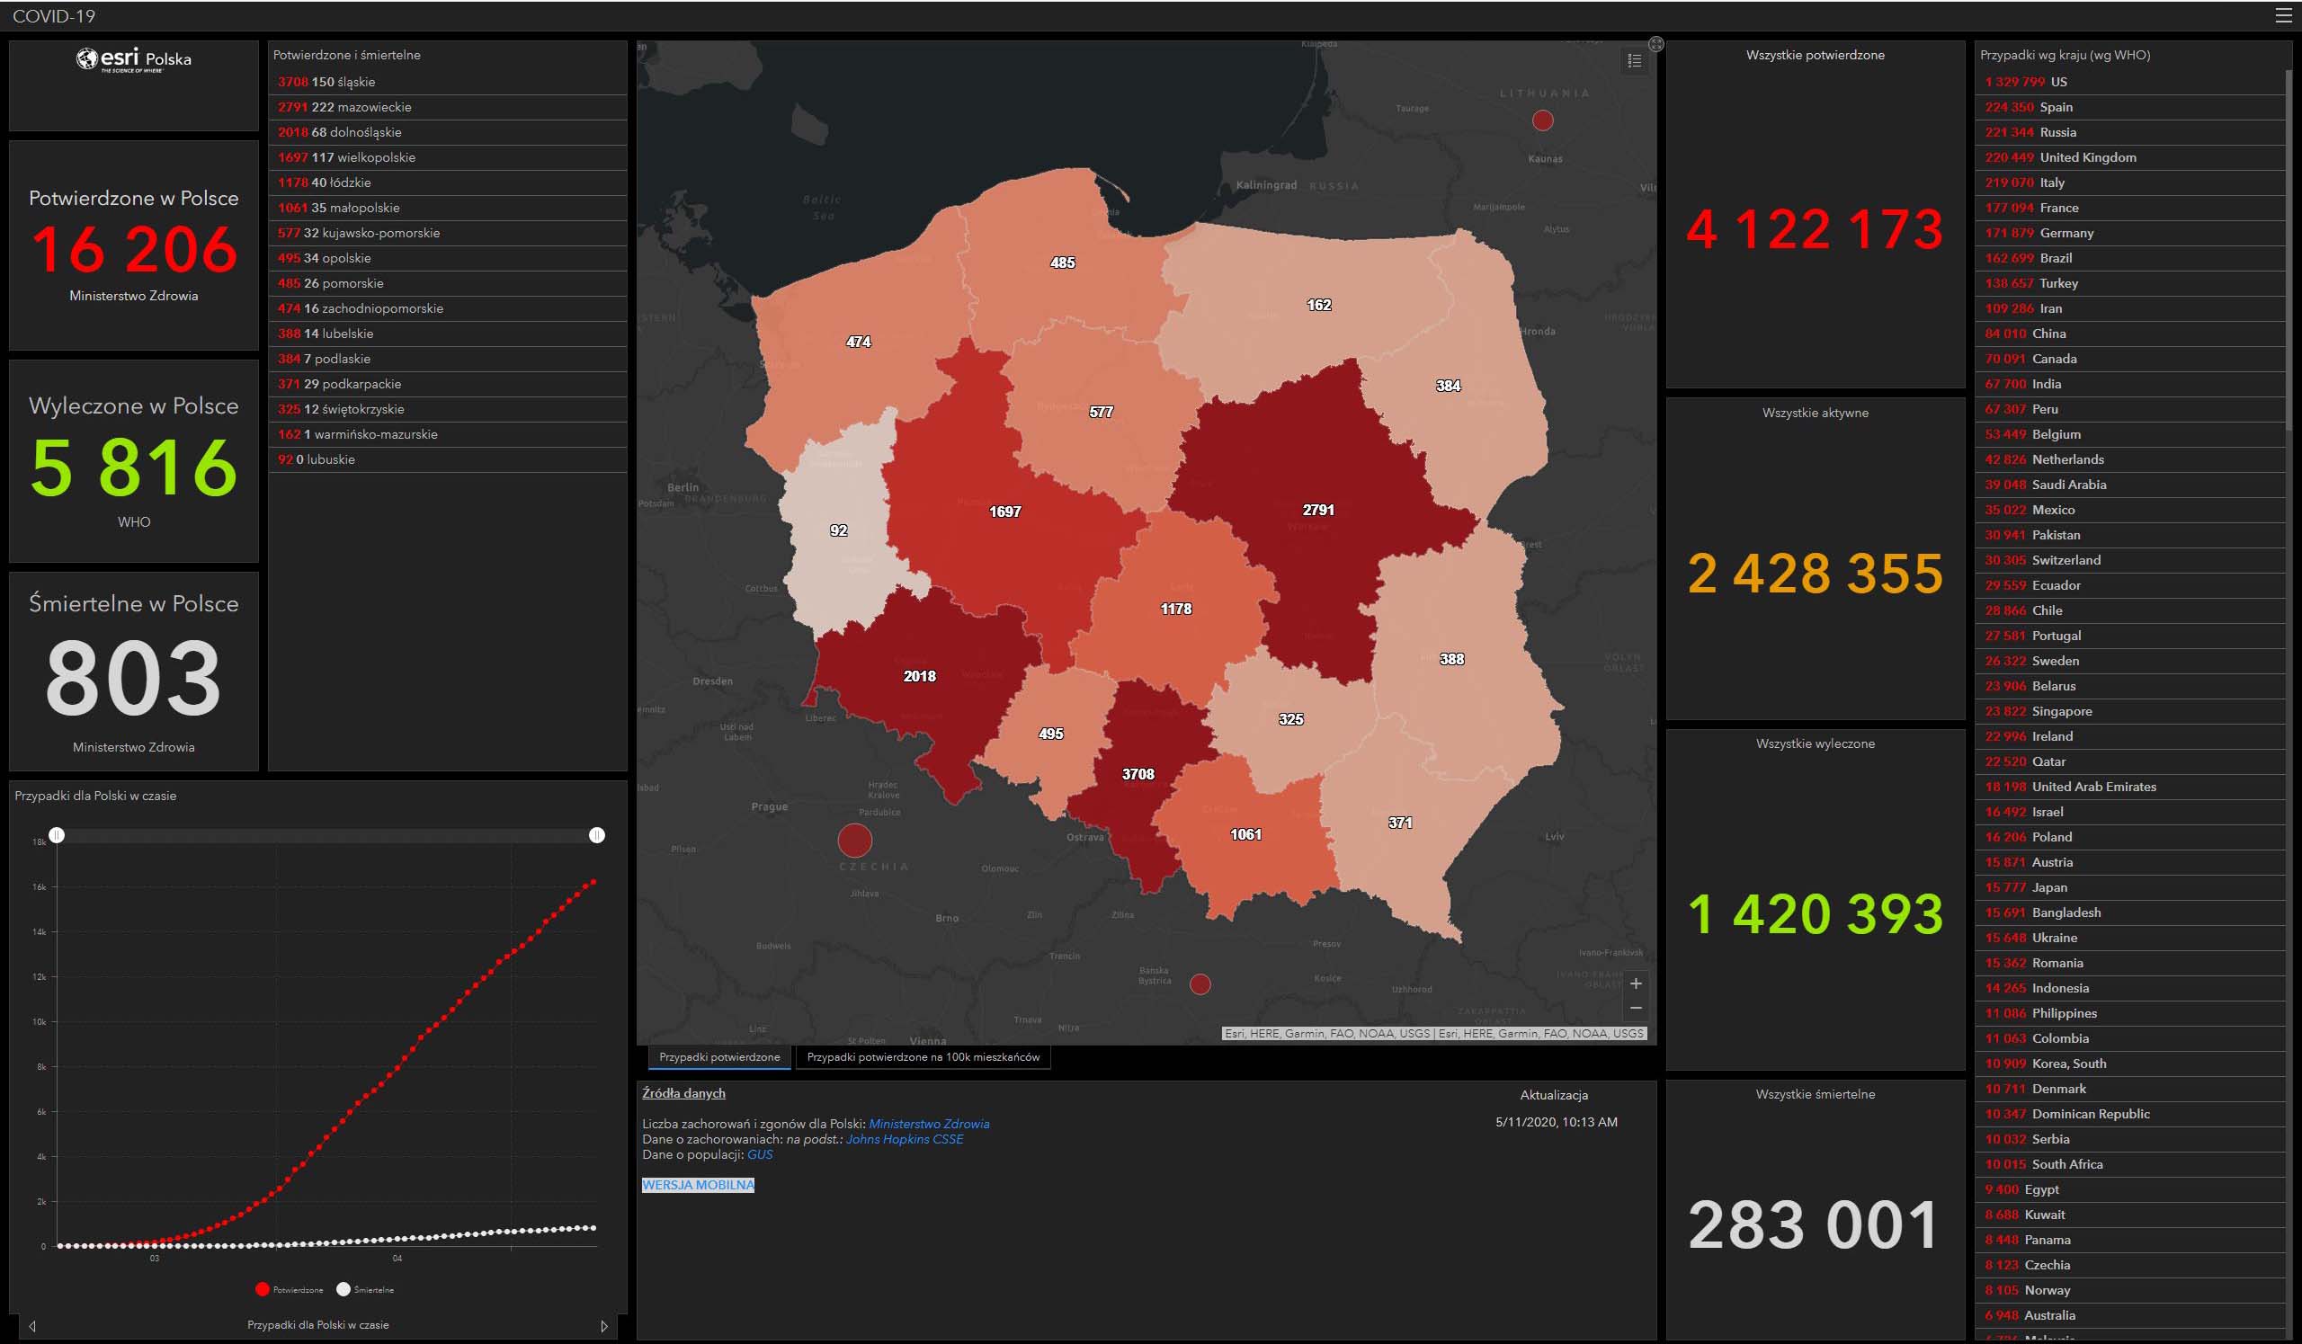
Task: Expand the map panel to full screen
Action: (x=1656, y=44)
